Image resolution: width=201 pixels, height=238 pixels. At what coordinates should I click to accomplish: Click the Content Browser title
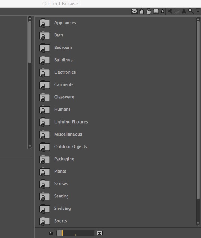click(x=61, y=3)
